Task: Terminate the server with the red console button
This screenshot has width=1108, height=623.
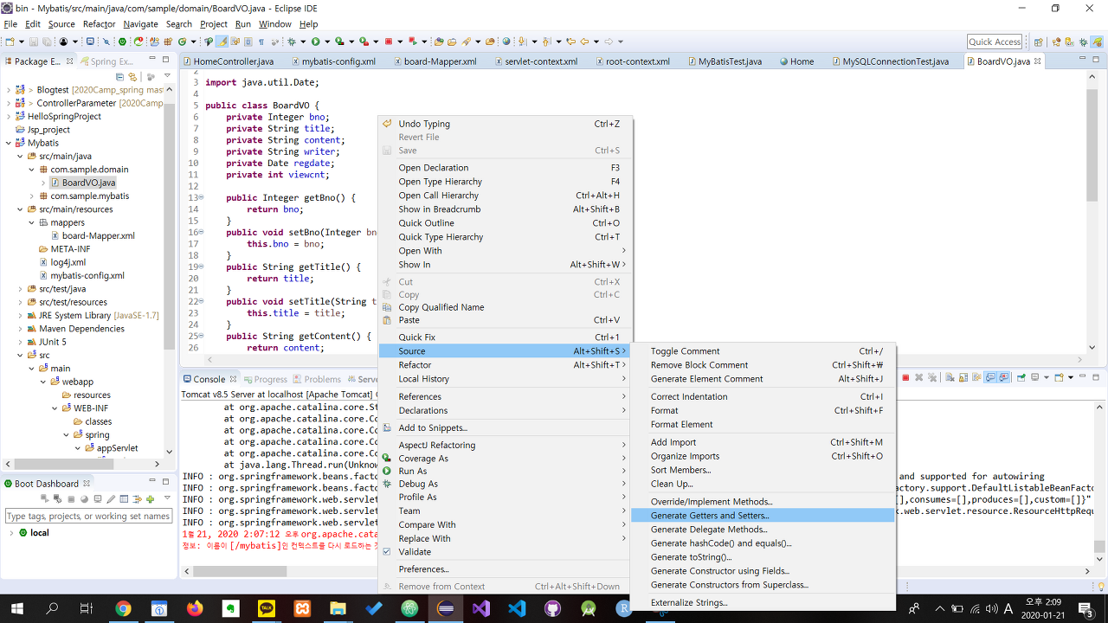Action: [x=905, y=378]
